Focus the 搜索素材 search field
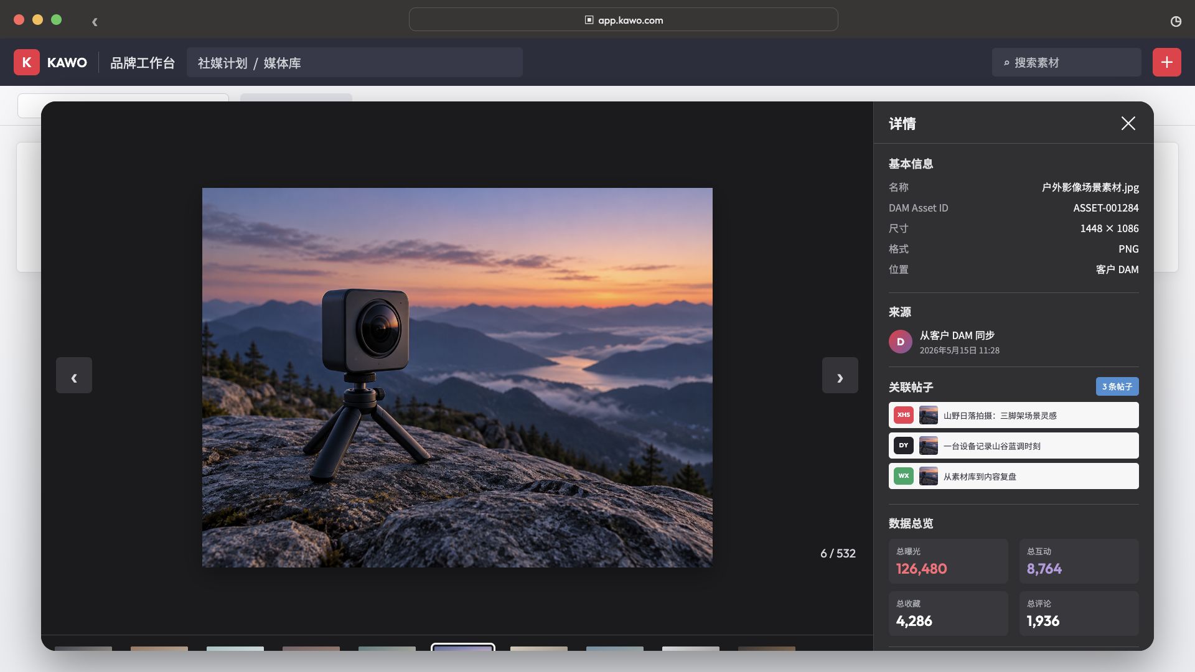Image resolution: width=1195 pixels, height=672 pixels. tap(1066, 62)
